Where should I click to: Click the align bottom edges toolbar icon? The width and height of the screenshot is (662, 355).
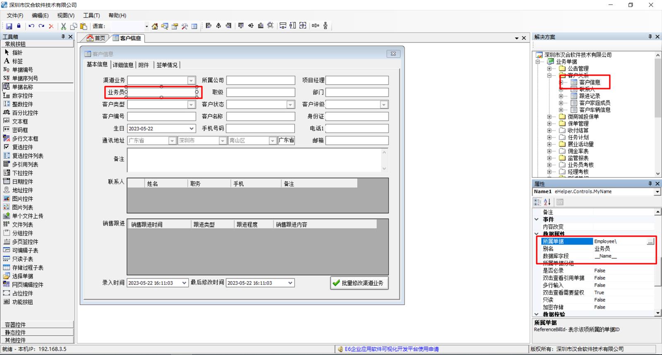tap(261, 26)
